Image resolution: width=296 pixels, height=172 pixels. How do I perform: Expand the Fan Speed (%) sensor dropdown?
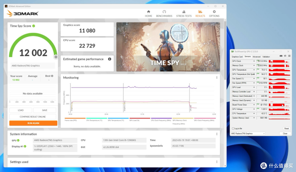tap(254, 79)
